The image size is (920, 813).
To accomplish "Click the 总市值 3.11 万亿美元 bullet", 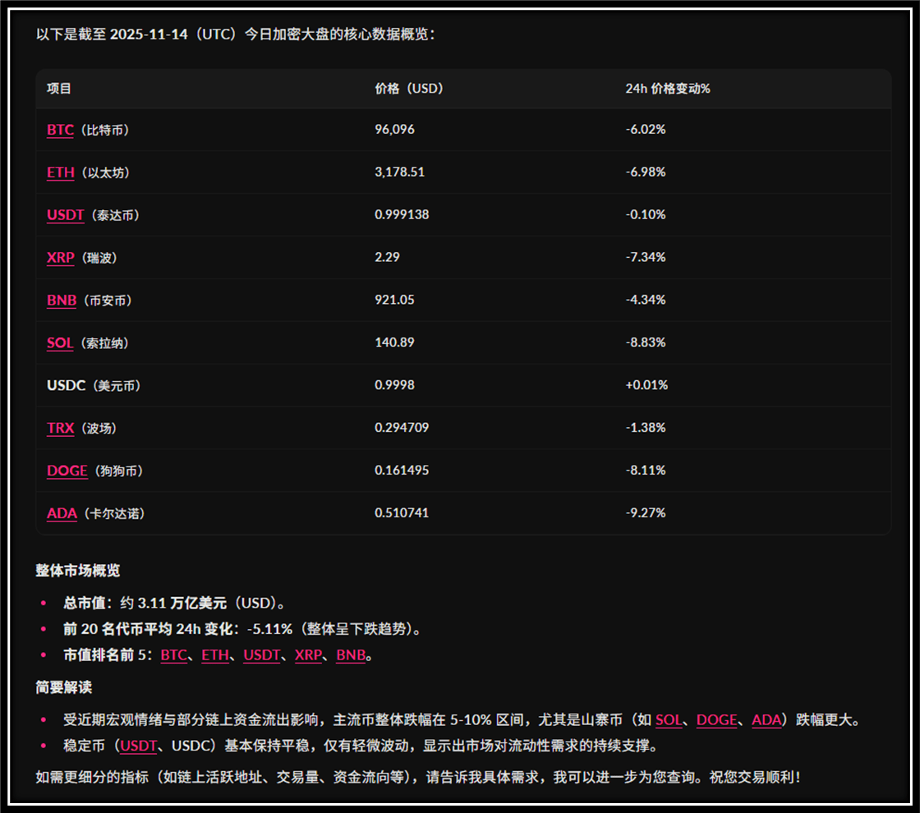I will click(x=174, y=603).
